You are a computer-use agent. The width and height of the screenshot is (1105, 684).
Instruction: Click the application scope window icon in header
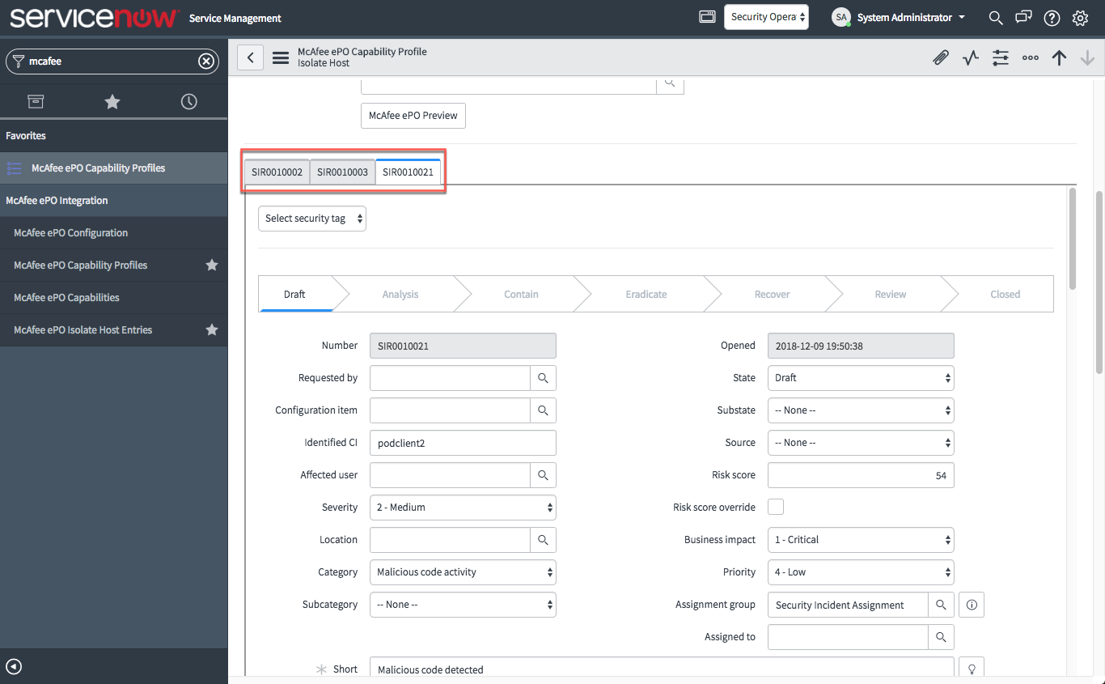click(x=707, y=17)
